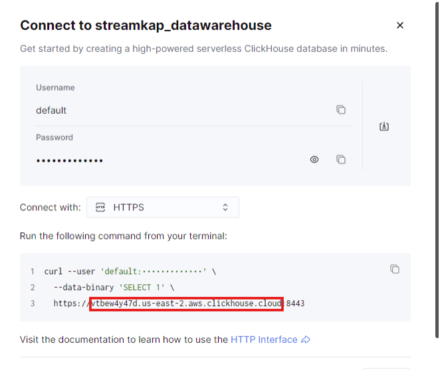Screen dimensions: 440x370
Task: Click the dialog title 'Connect to streamkap_datawarehouse'
Action: point(146,25)
